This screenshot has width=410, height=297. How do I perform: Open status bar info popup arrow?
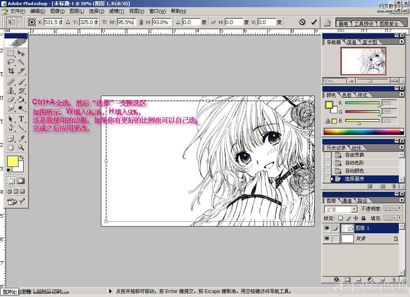click(x=110, y=291)
